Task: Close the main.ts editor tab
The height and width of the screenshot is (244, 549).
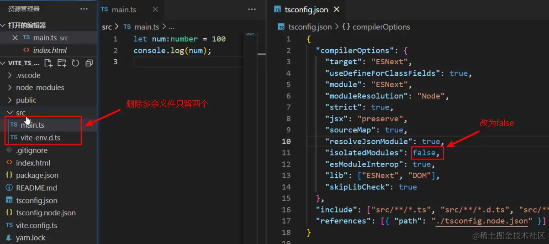Action: [155, 9]
